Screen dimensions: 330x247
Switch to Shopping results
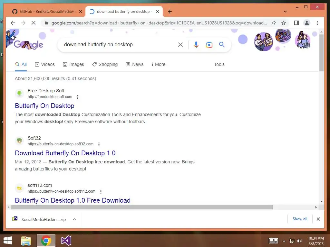click(x=105, y=64)
